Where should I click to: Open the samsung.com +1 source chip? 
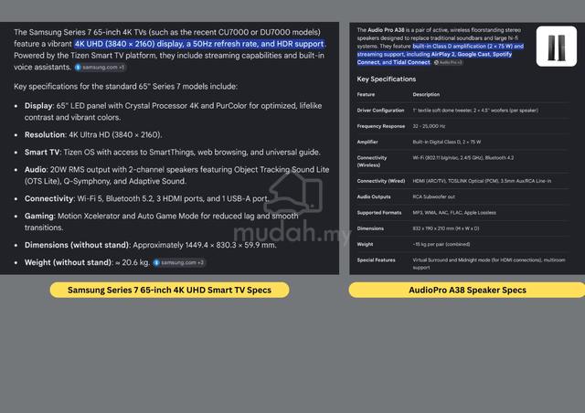(x=100, y=68)
